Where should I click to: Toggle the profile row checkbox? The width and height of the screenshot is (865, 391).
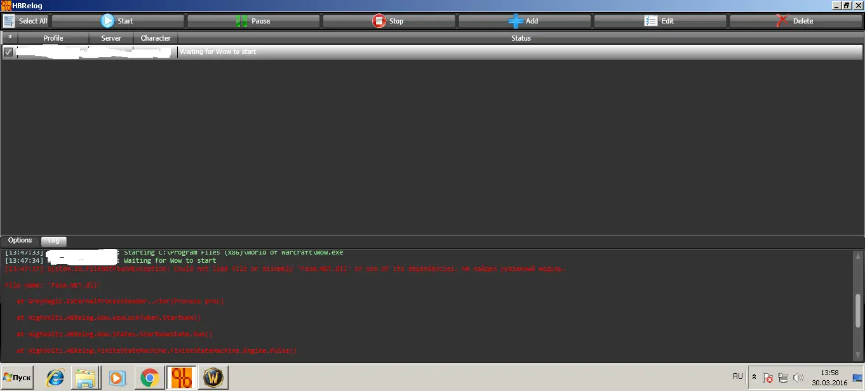tap(8, 52)
